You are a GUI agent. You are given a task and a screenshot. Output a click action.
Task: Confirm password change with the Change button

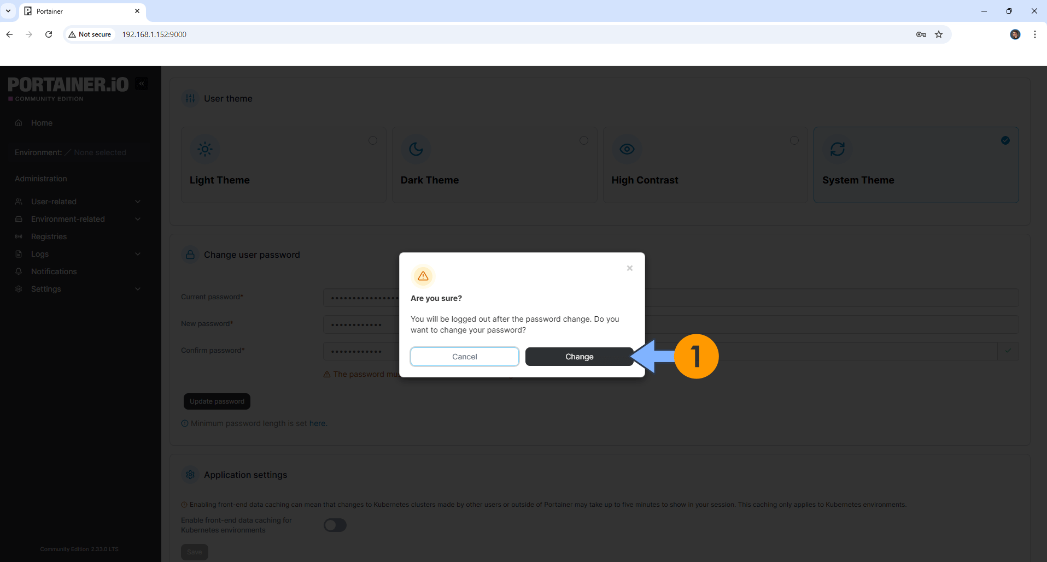pos(578,356)
